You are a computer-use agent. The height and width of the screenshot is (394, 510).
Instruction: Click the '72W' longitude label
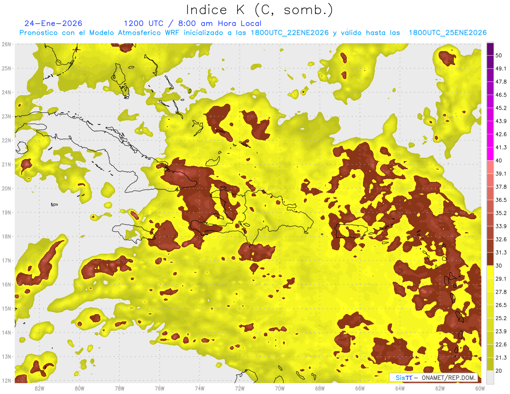(240, 388)
